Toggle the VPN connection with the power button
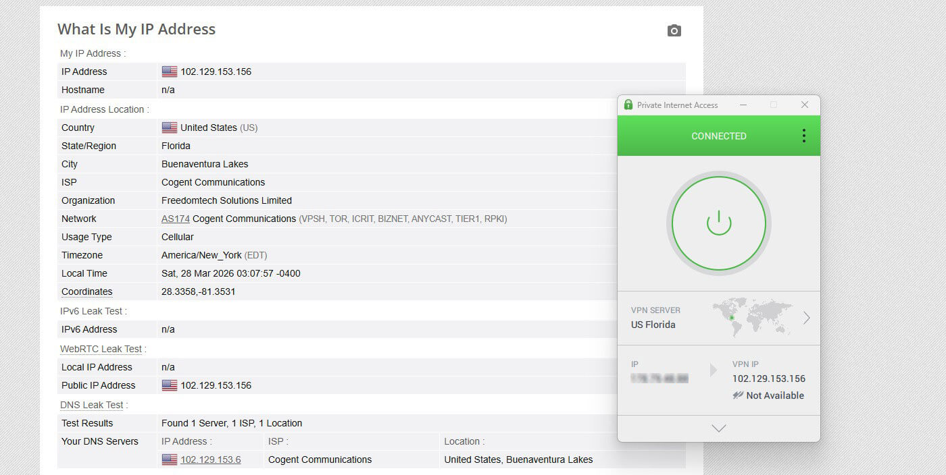Viewport: 946px width, 475px height. (718, 222)
